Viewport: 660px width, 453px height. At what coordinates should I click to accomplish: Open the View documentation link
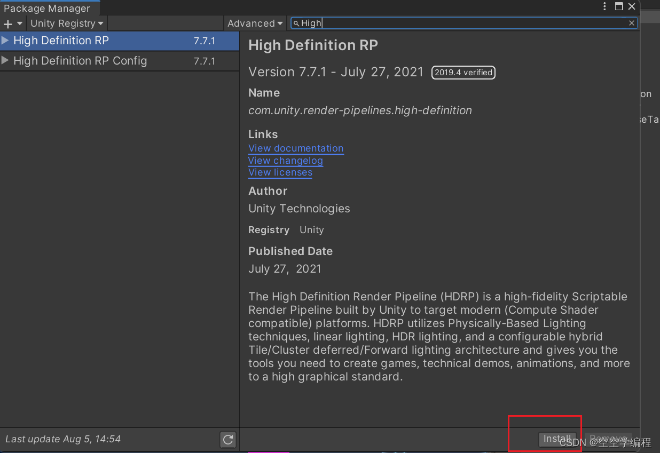click(x=296, y=148)
